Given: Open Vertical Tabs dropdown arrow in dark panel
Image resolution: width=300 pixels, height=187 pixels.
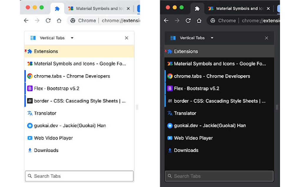Looking at the screenshot, I should [212, 38].
